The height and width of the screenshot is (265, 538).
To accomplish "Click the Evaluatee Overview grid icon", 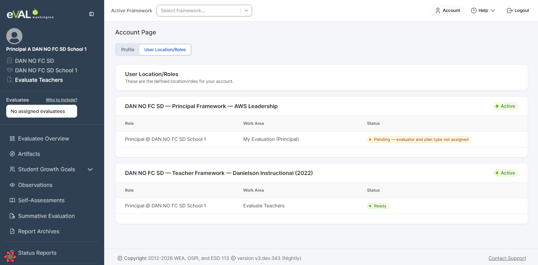I will [x=12, y=138].
